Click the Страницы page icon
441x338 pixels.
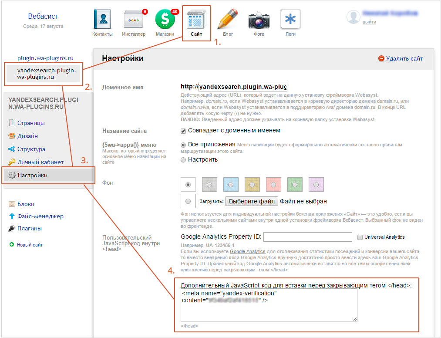point(11,123)
